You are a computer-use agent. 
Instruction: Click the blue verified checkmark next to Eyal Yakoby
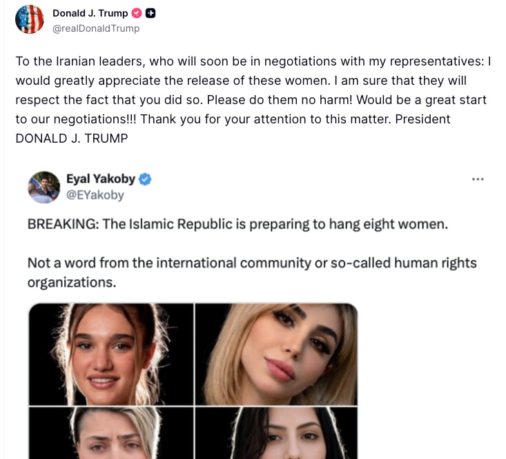(145, 179)
